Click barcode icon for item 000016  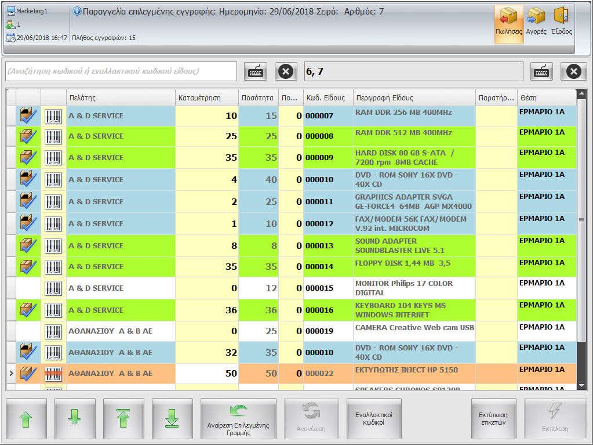[53, 310]
